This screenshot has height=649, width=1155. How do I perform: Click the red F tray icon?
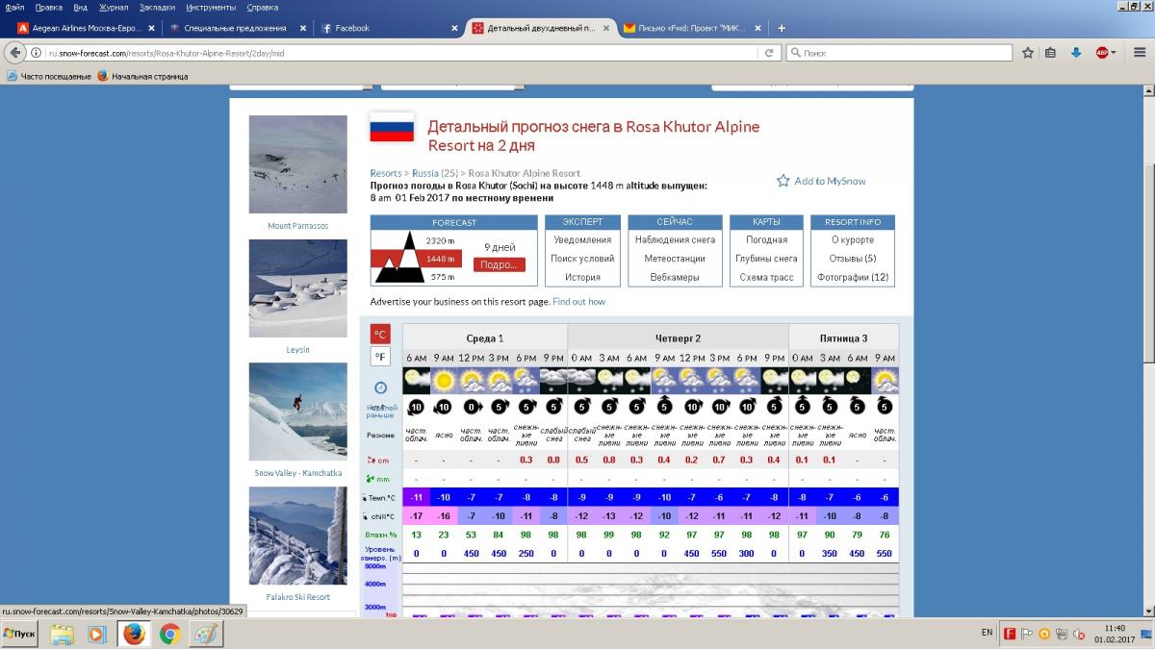[x=1010, y=633]
